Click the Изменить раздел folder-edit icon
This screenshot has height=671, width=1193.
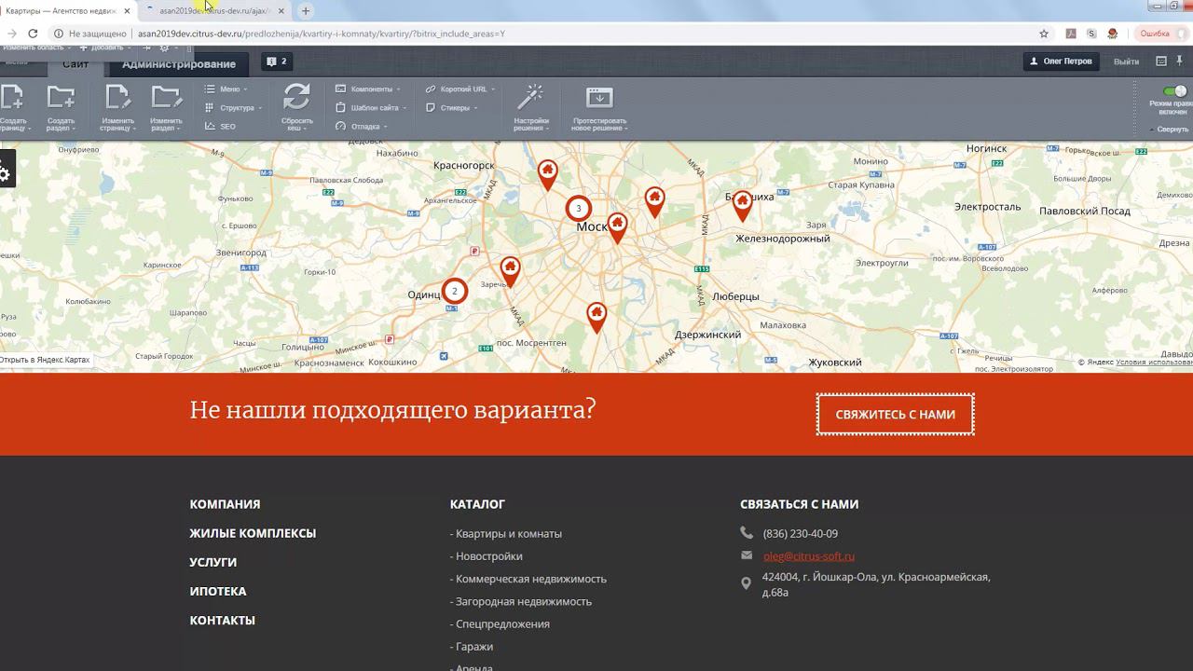pyautogui.click(x=166, y=97)
